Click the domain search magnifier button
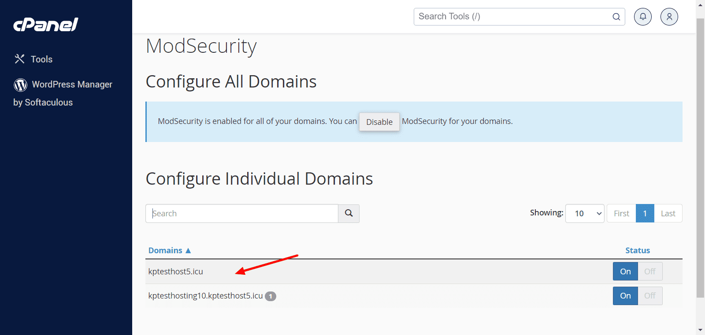This screenshot has height=335, width=705. point(349,213)
